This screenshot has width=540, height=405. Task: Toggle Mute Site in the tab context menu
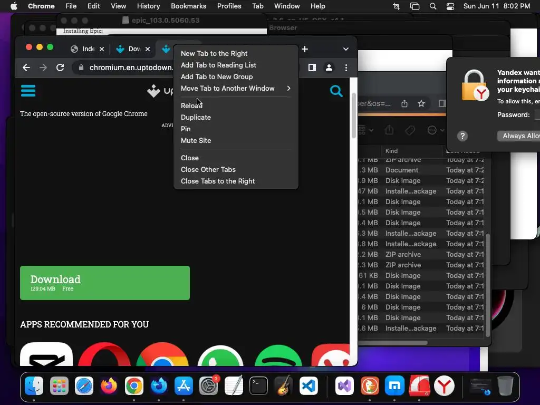(236, 140)
